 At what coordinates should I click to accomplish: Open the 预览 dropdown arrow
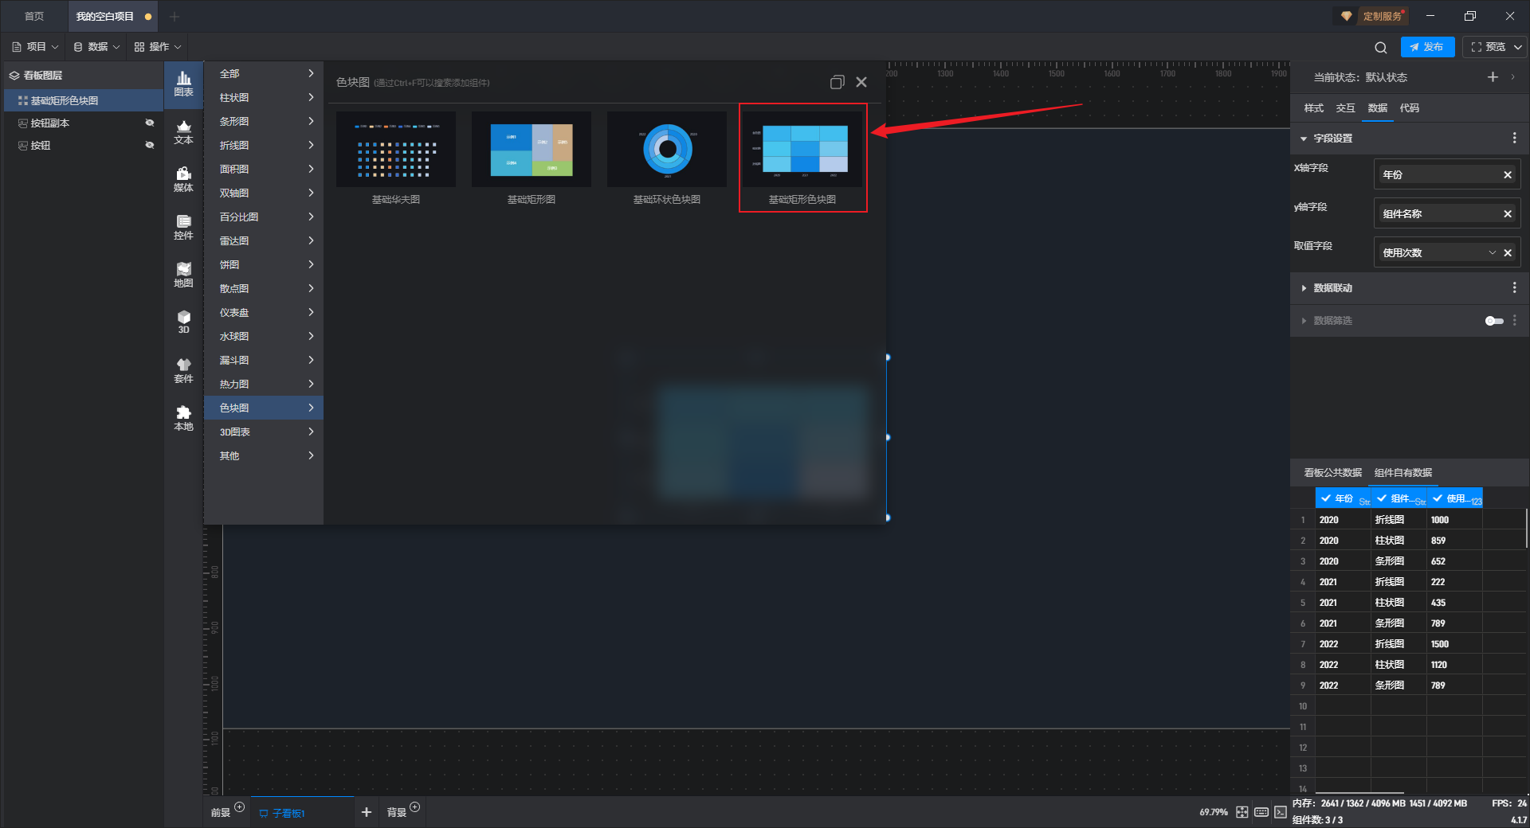1518,47
